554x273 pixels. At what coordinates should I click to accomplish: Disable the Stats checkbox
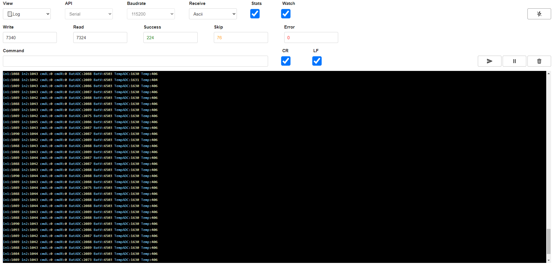255,14
